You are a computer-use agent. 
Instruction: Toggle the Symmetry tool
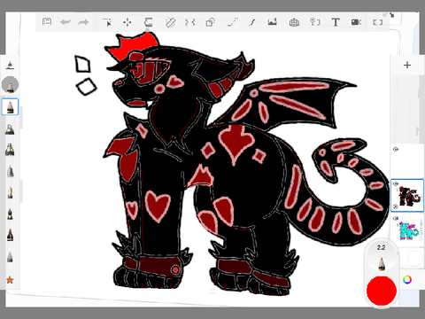coord(190,22)
